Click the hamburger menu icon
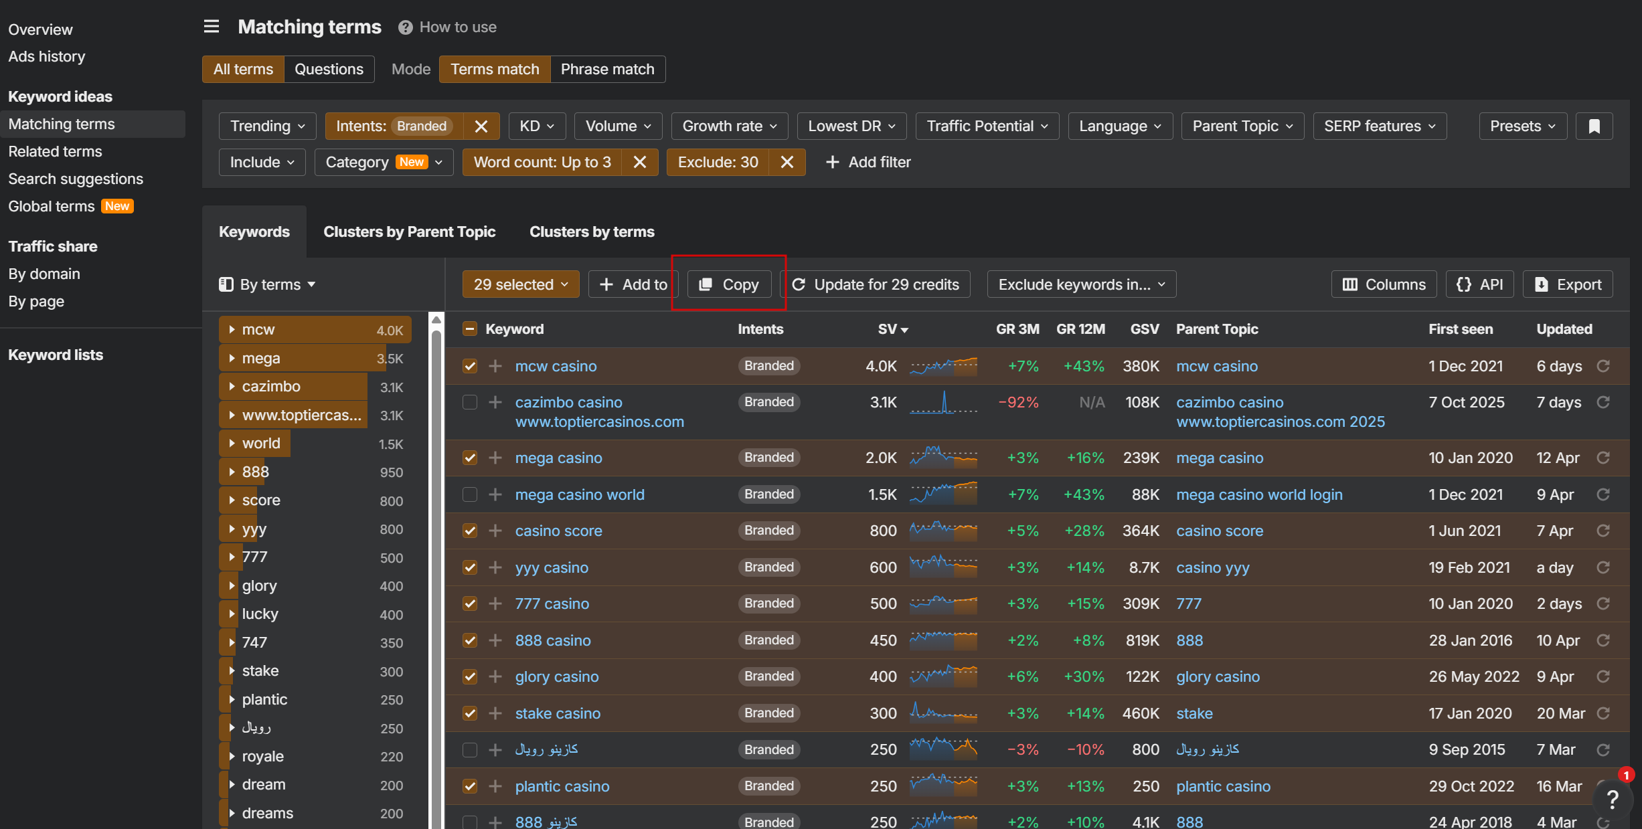The width and height of the screenshot is (1642, 829). click(x=212, y=27)
